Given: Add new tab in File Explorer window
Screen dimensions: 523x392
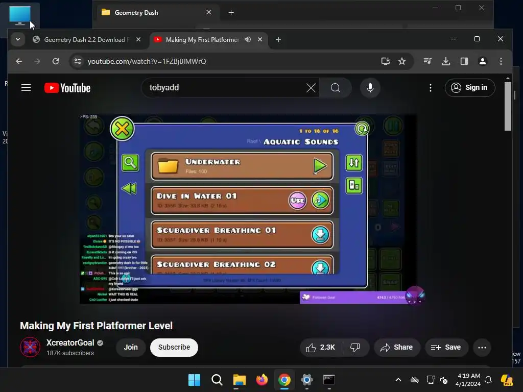Looking at the screenshot, I should (231, 13).
